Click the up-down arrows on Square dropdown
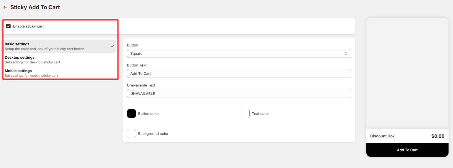Screen dimensions: 453x168 tap(346, 53)
